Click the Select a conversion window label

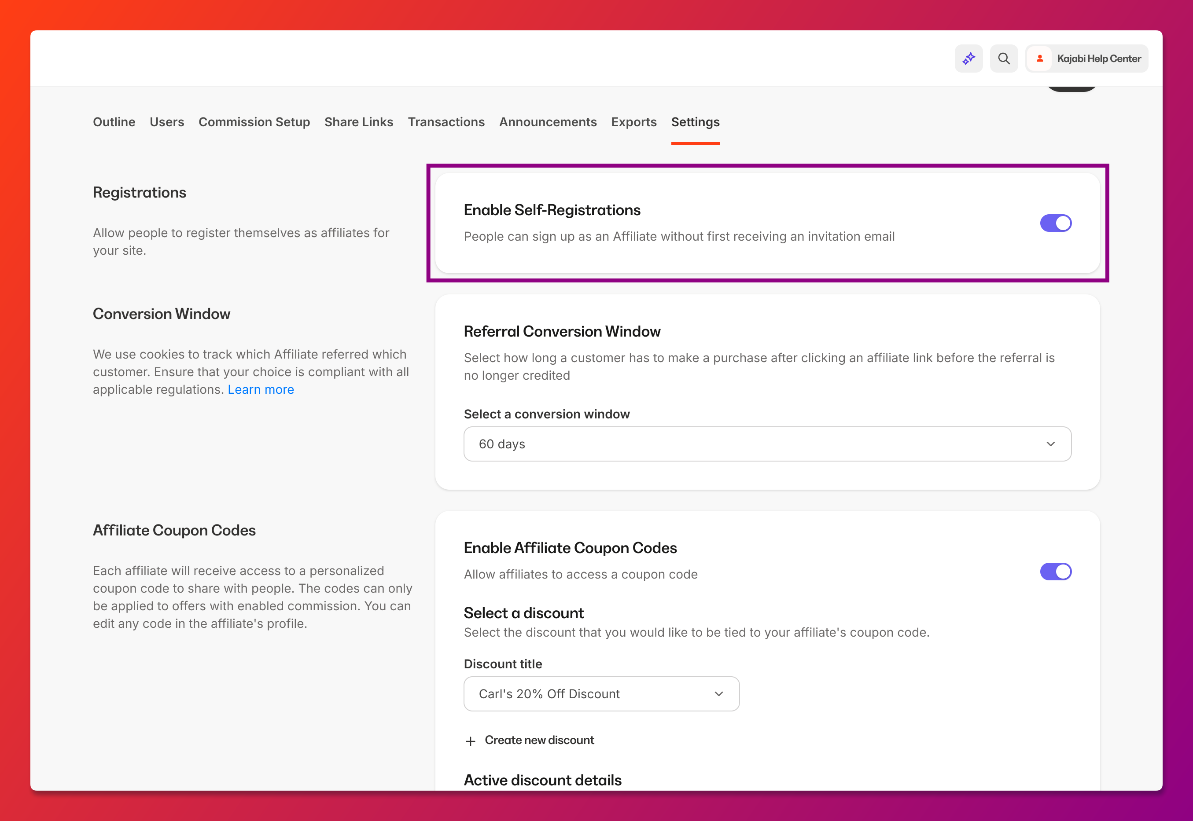point(547,414)
